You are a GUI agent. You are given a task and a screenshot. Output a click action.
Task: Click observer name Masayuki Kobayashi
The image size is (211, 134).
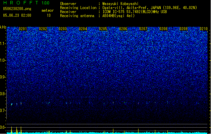120,4
